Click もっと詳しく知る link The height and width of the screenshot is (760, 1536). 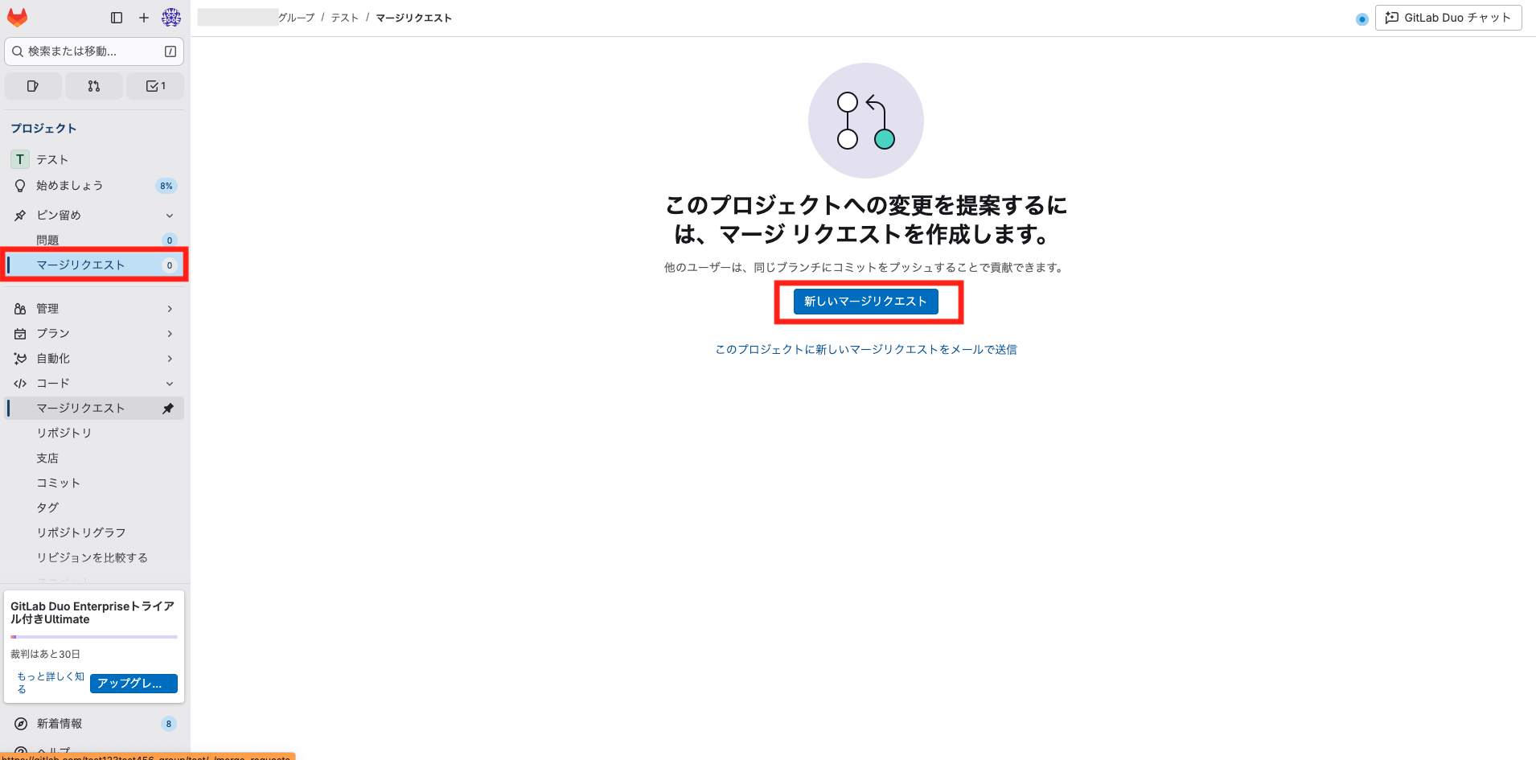[x=50, y=683]
